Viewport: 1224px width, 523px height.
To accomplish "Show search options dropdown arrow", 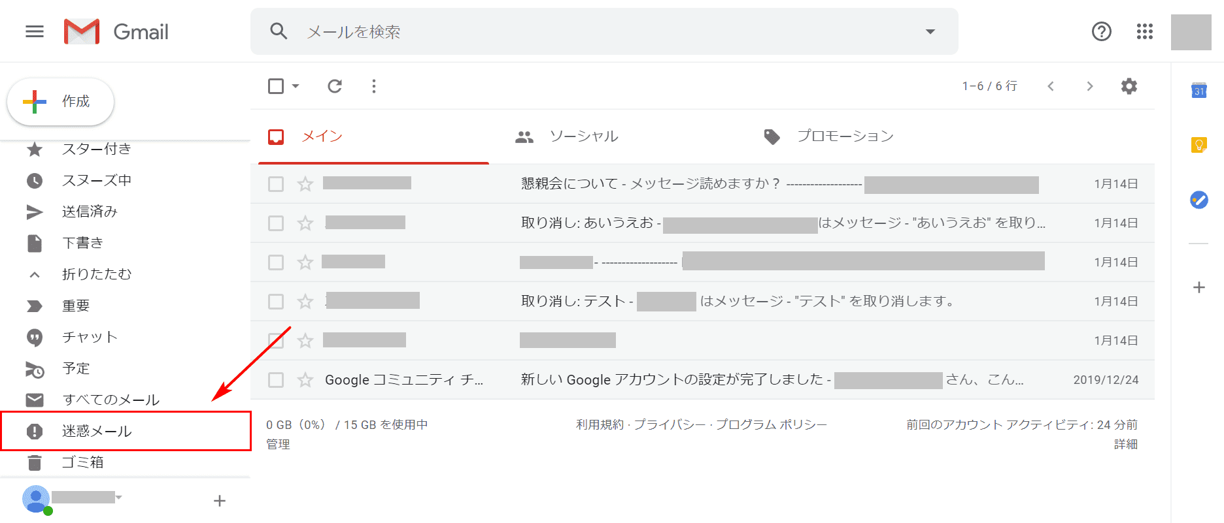I will point(930,31).
